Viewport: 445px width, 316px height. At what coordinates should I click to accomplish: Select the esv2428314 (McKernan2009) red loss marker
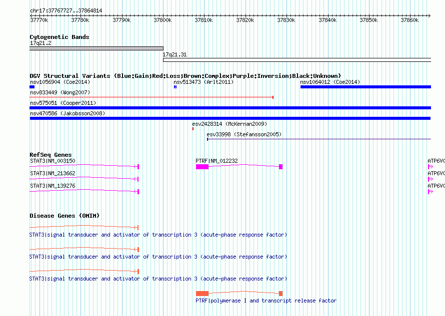tap(193, 129)
